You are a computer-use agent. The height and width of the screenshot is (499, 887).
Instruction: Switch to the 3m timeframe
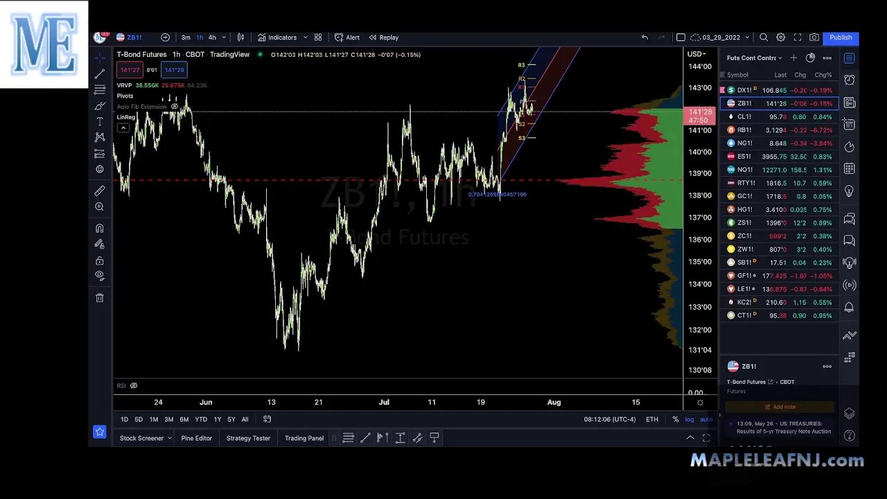click(x=186, y=37)
